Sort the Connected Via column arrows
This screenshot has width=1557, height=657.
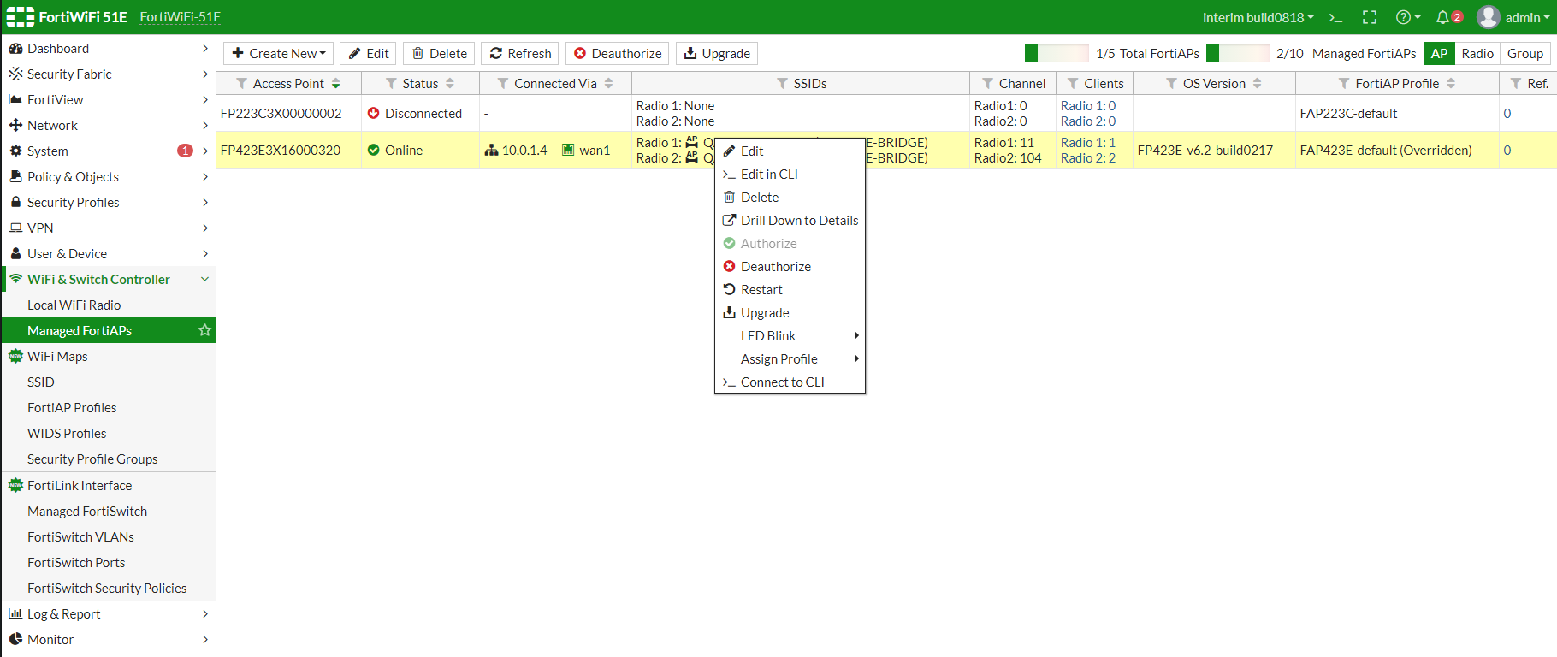pos(609,83)
